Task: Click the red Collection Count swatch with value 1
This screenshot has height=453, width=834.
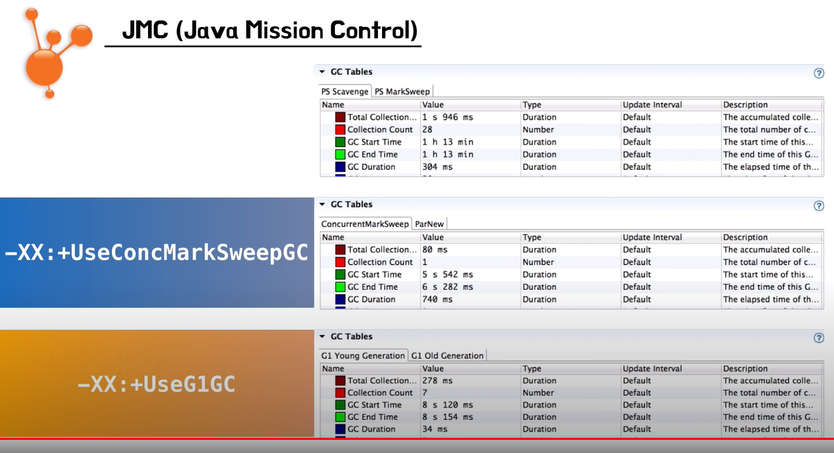Action: point(340,262)
